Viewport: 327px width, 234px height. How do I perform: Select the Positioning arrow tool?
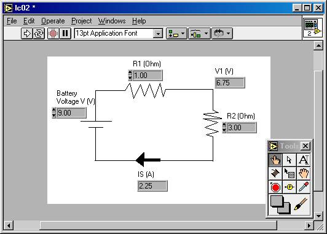pos(290,160)
